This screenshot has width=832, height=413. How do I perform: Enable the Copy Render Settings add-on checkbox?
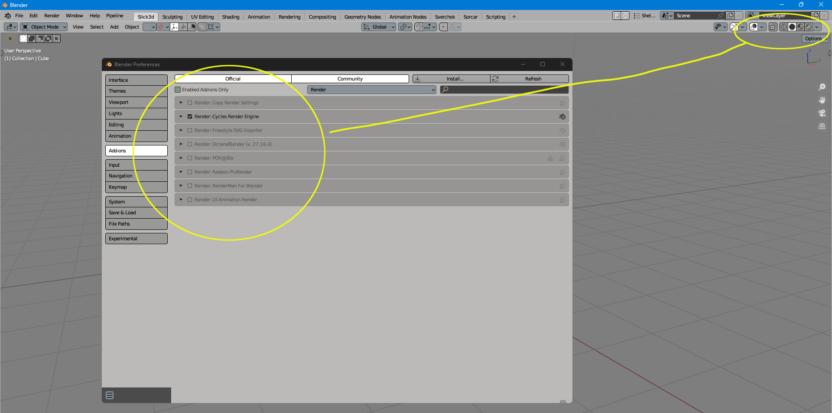(x=190, y=103)
